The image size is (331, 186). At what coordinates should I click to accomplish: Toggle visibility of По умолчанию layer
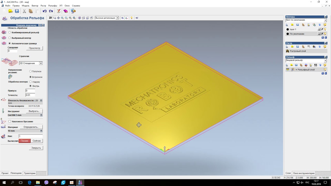tap(325, 34)
